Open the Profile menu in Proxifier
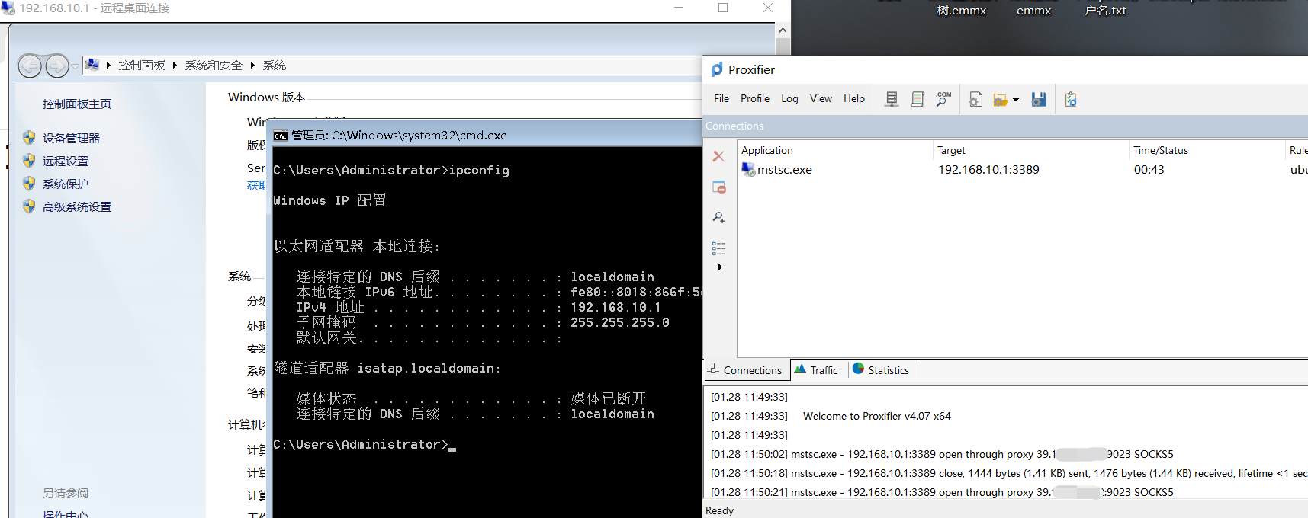Image resolution: width=1308 pixels, height=518 pixels. tap(755, 98)
